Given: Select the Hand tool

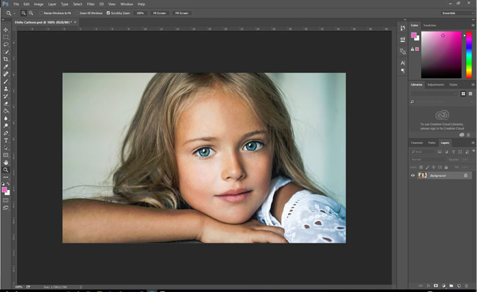Looking at the screenshot, I should (6, 162).
